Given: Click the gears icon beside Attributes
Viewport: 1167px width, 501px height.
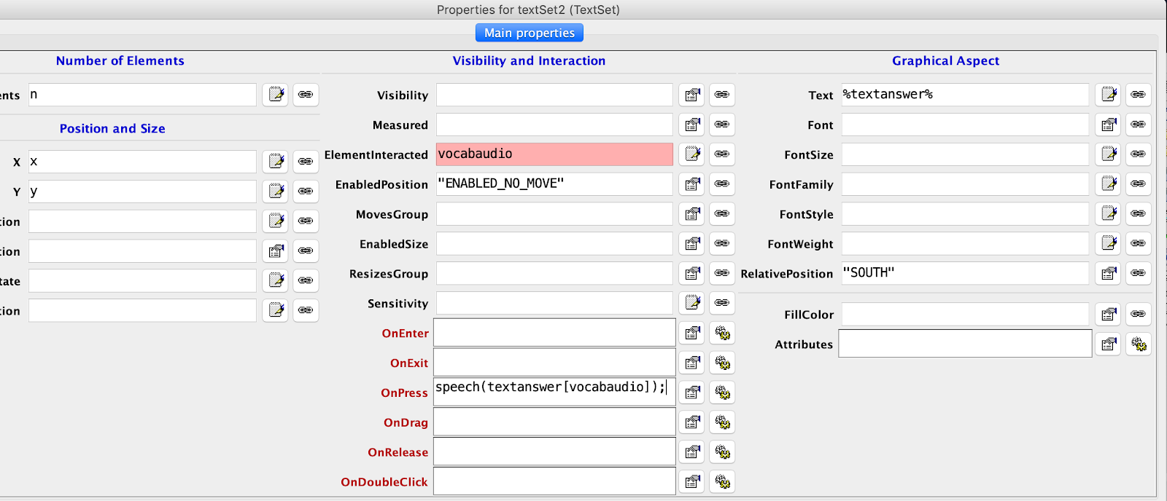Looking at the screenshot, I should tap(1138, 344).
